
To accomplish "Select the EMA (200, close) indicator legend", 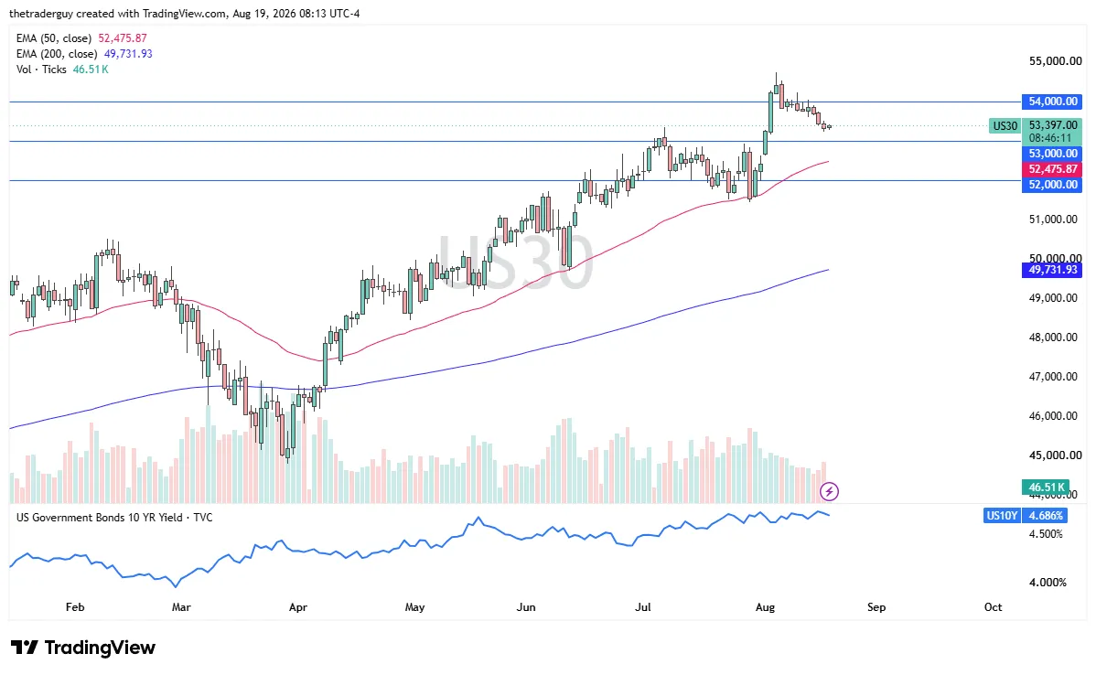I will pyautogui.click(x=84, y=54).
